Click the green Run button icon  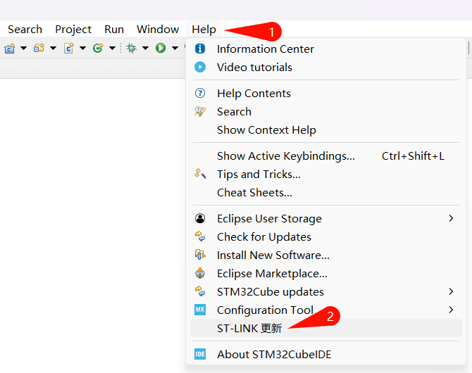(161, 48)
